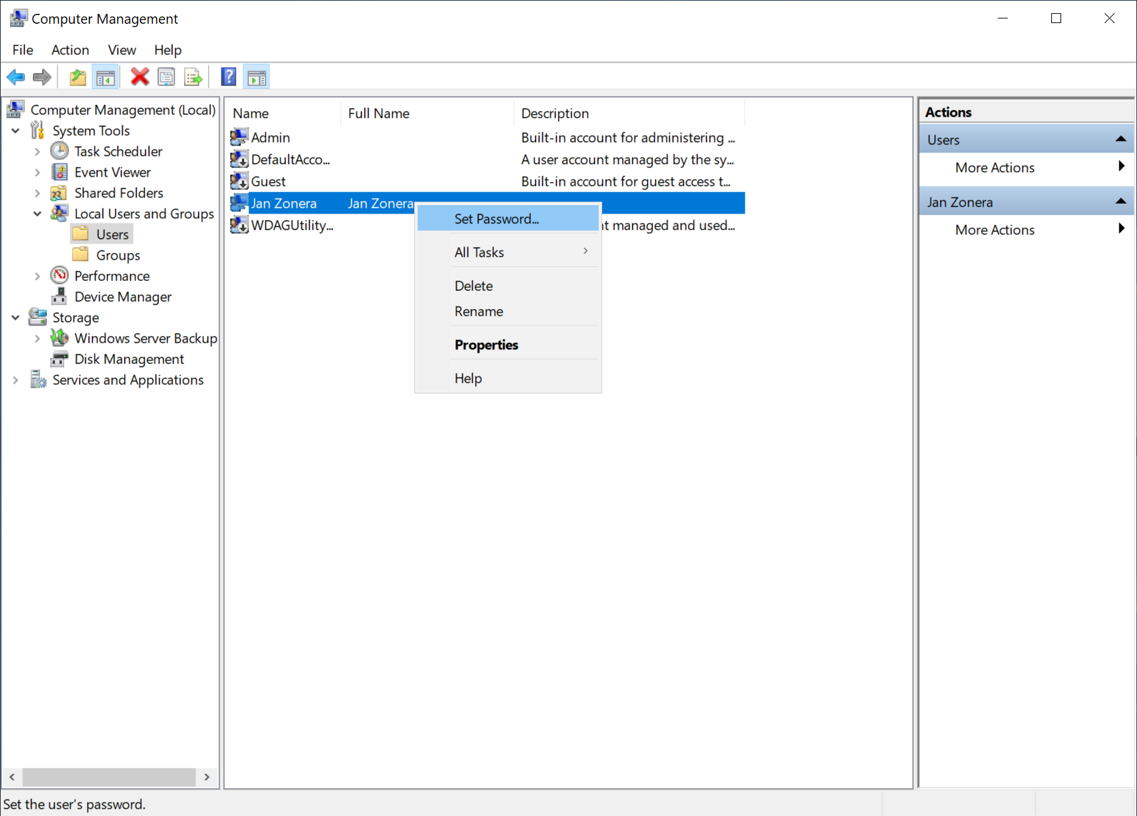Choose Help in the context menu
Screen dimensions: 1137x816
[x=508, y=378]
